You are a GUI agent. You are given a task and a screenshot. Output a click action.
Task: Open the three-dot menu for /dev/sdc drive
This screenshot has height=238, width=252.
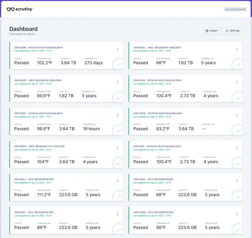pyautogui.click(x=236, y=49)
